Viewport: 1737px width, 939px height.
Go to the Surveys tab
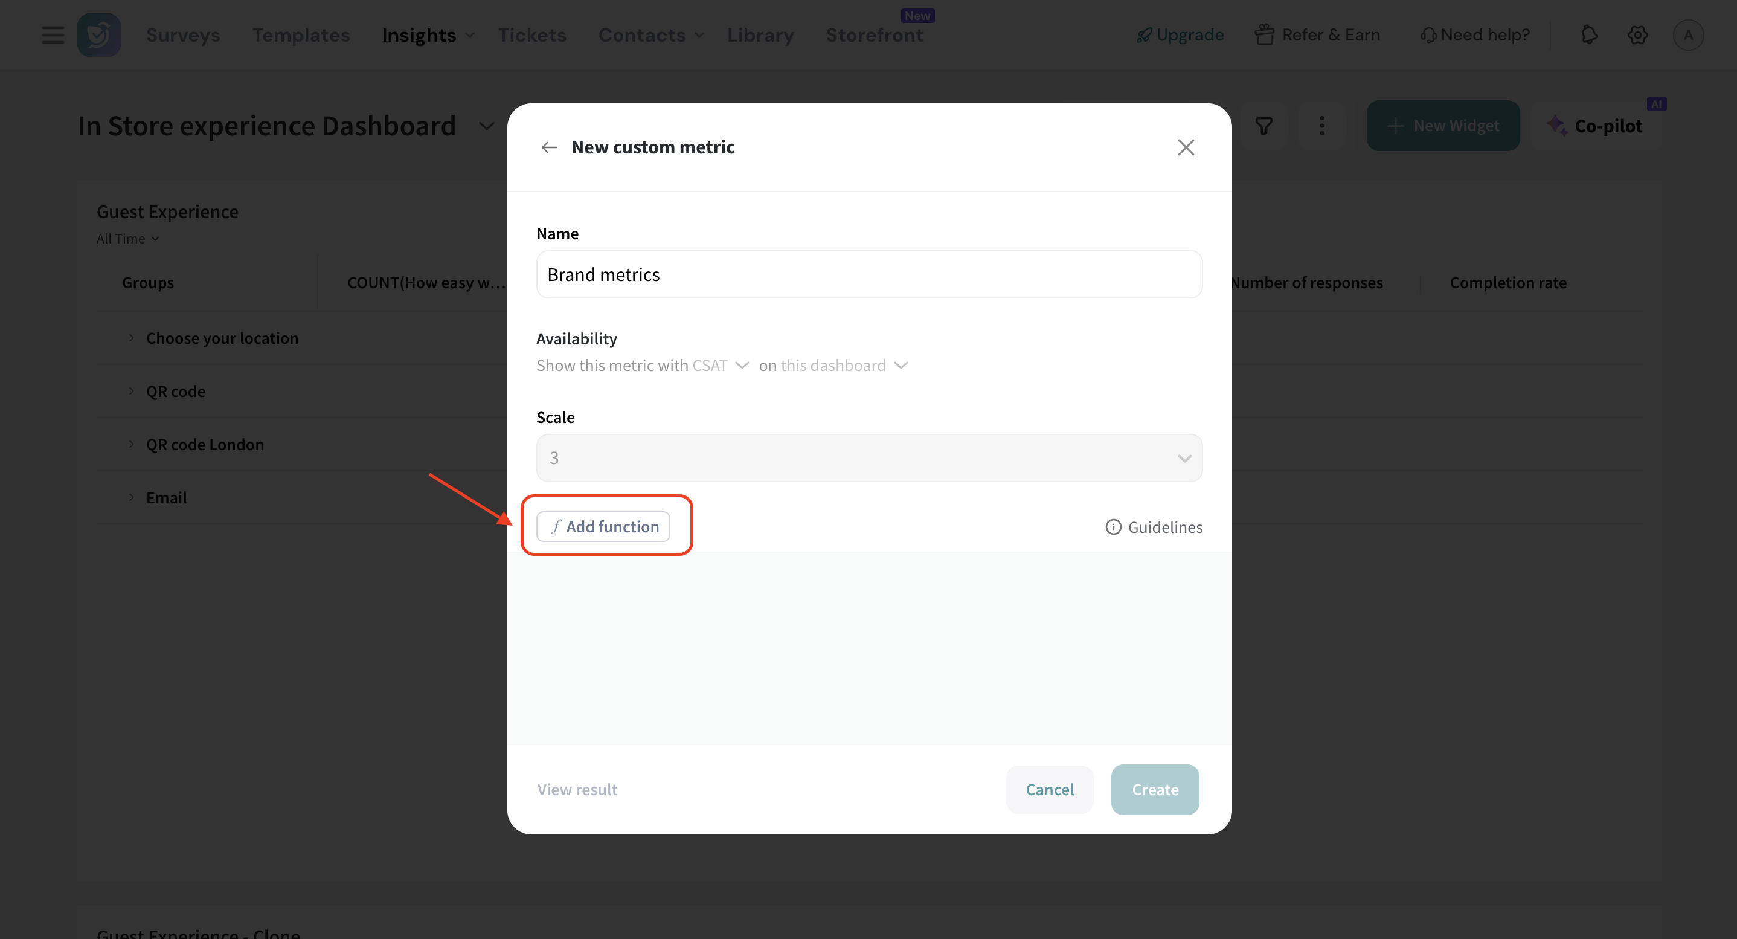coord(183,35)
